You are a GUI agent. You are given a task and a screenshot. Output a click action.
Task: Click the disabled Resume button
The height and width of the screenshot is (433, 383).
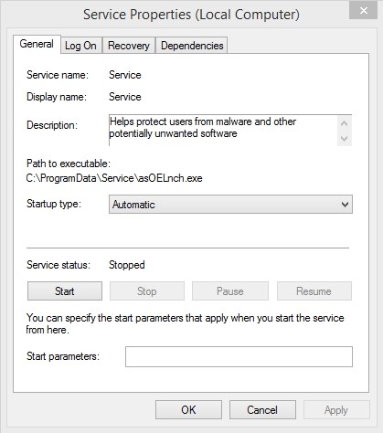[x=314, y=291]
